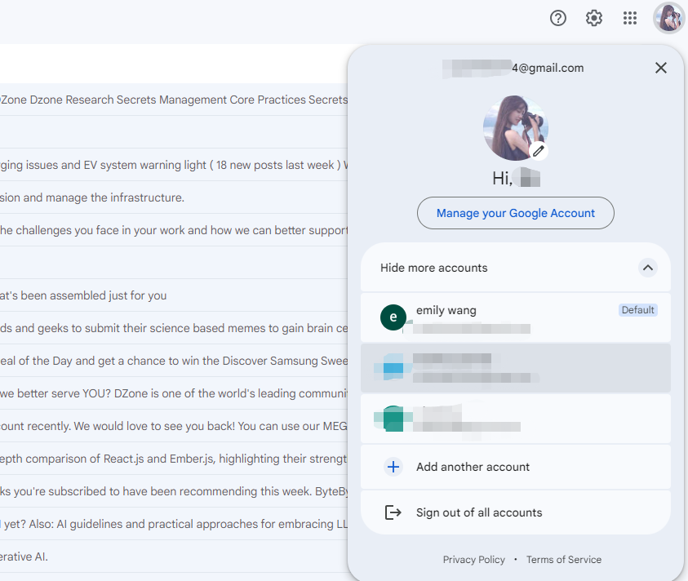Image resolution: width=688 pixels, height=581 pixels.
Task: Open the Privacy Policy link
Action: [x=473, y=560]
